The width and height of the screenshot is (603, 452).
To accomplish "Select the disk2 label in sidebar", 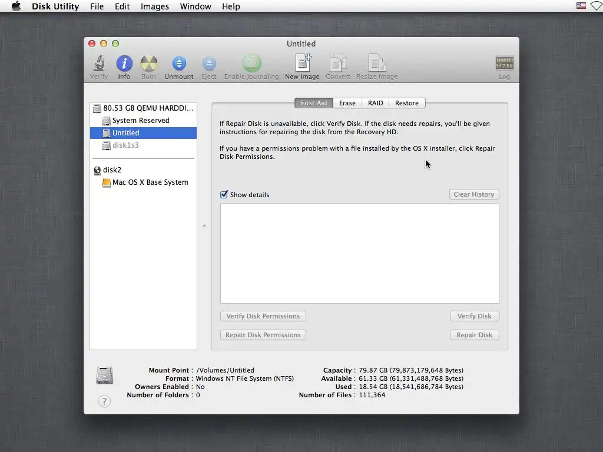I will (x=112, y=170).
